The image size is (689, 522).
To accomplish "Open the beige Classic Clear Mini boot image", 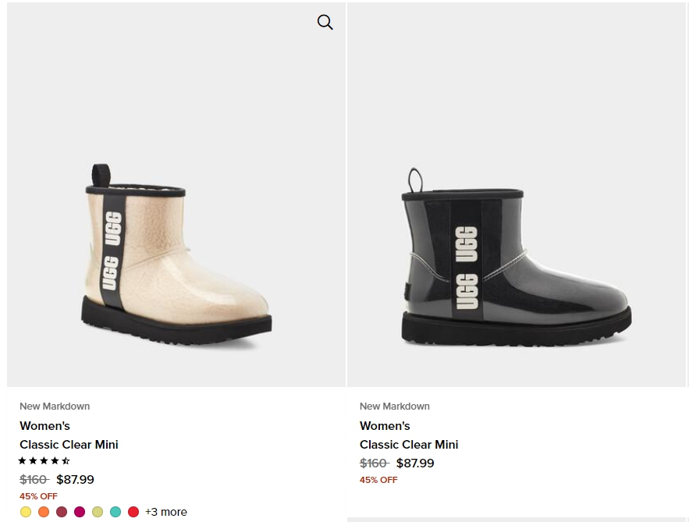I will pyautogui.click(x=176, y=194).
